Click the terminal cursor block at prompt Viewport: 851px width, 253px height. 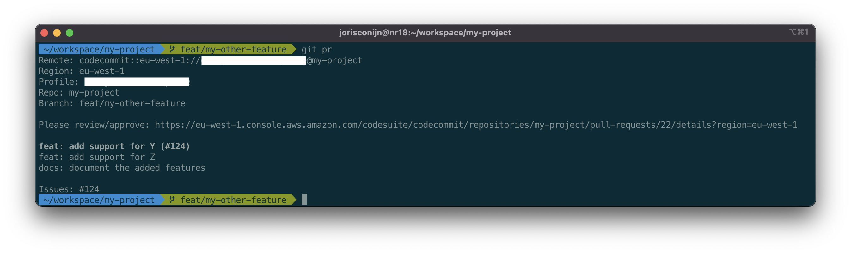304,200
